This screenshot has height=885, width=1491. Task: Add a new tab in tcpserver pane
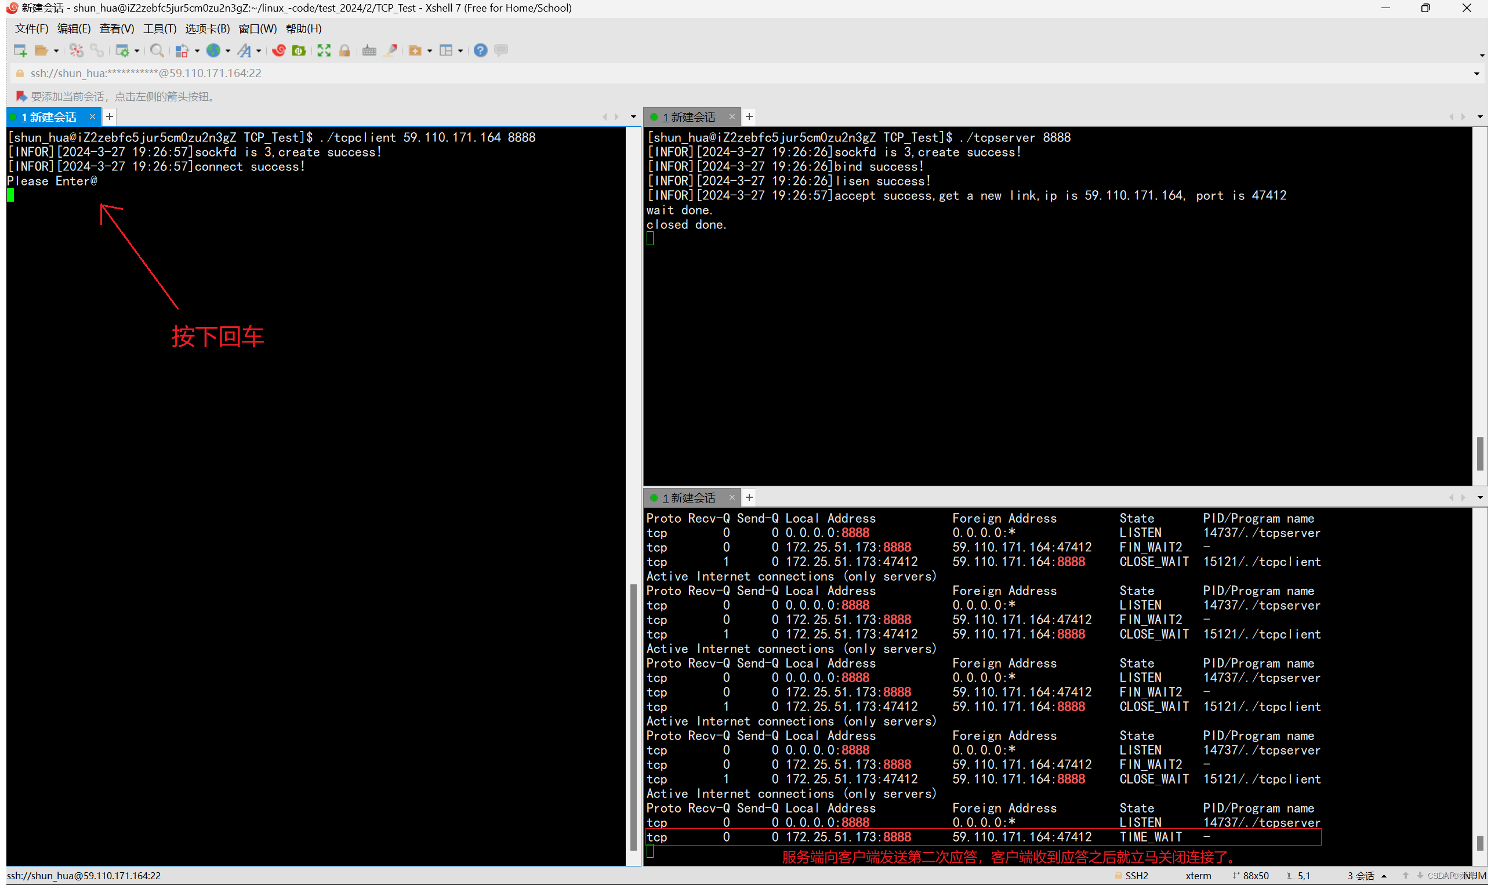coord(749,116)
